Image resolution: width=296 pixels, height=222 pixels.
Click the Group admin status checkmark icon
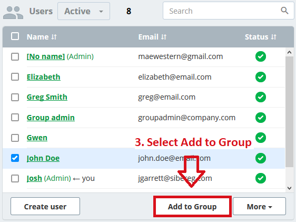pos(261,118)
